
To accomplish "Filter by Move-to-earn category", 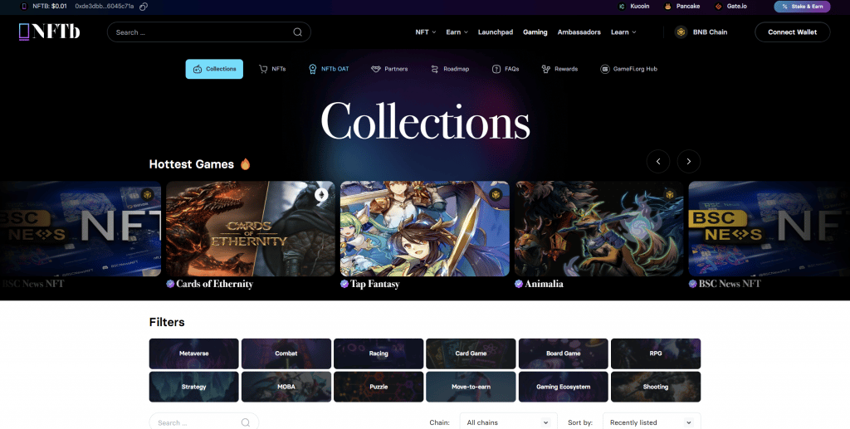I will (x=471, y=387).
